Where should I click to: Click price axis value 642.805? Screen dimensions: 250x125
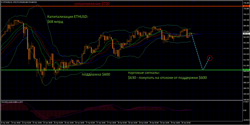(x=246, y=49)
